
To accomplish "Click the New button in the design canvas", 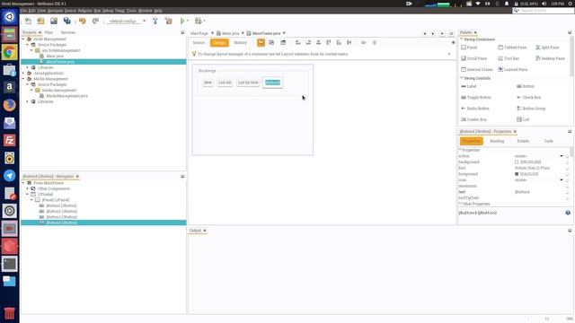I will (208, 83).
